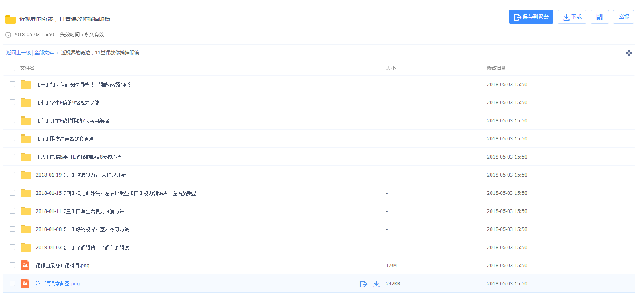Click folder icon of 【五】恢复视力
Image resolution: width=636 pixels, height=293 pixels.
(x=26, y=175)
